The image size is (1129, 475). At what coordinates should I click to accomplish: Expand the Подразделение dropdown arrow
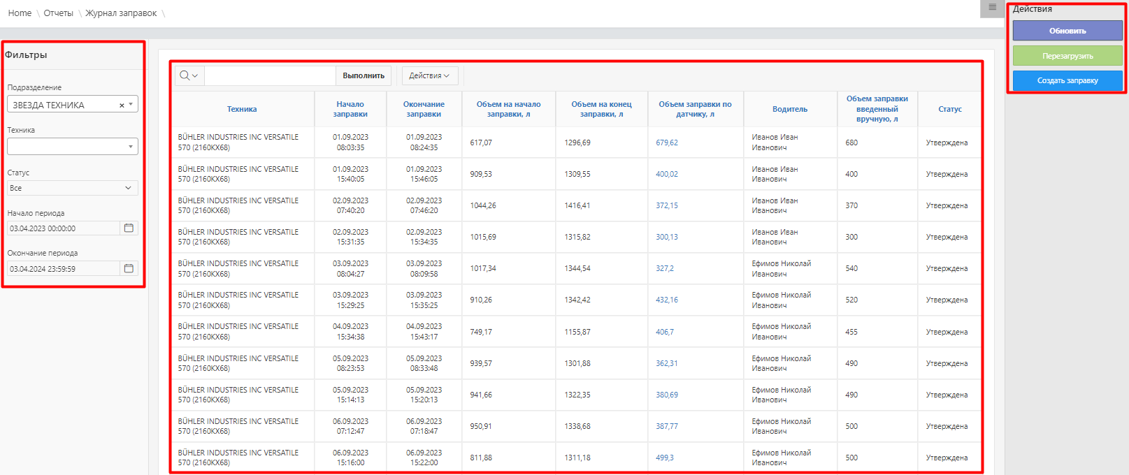coord(131,105)
